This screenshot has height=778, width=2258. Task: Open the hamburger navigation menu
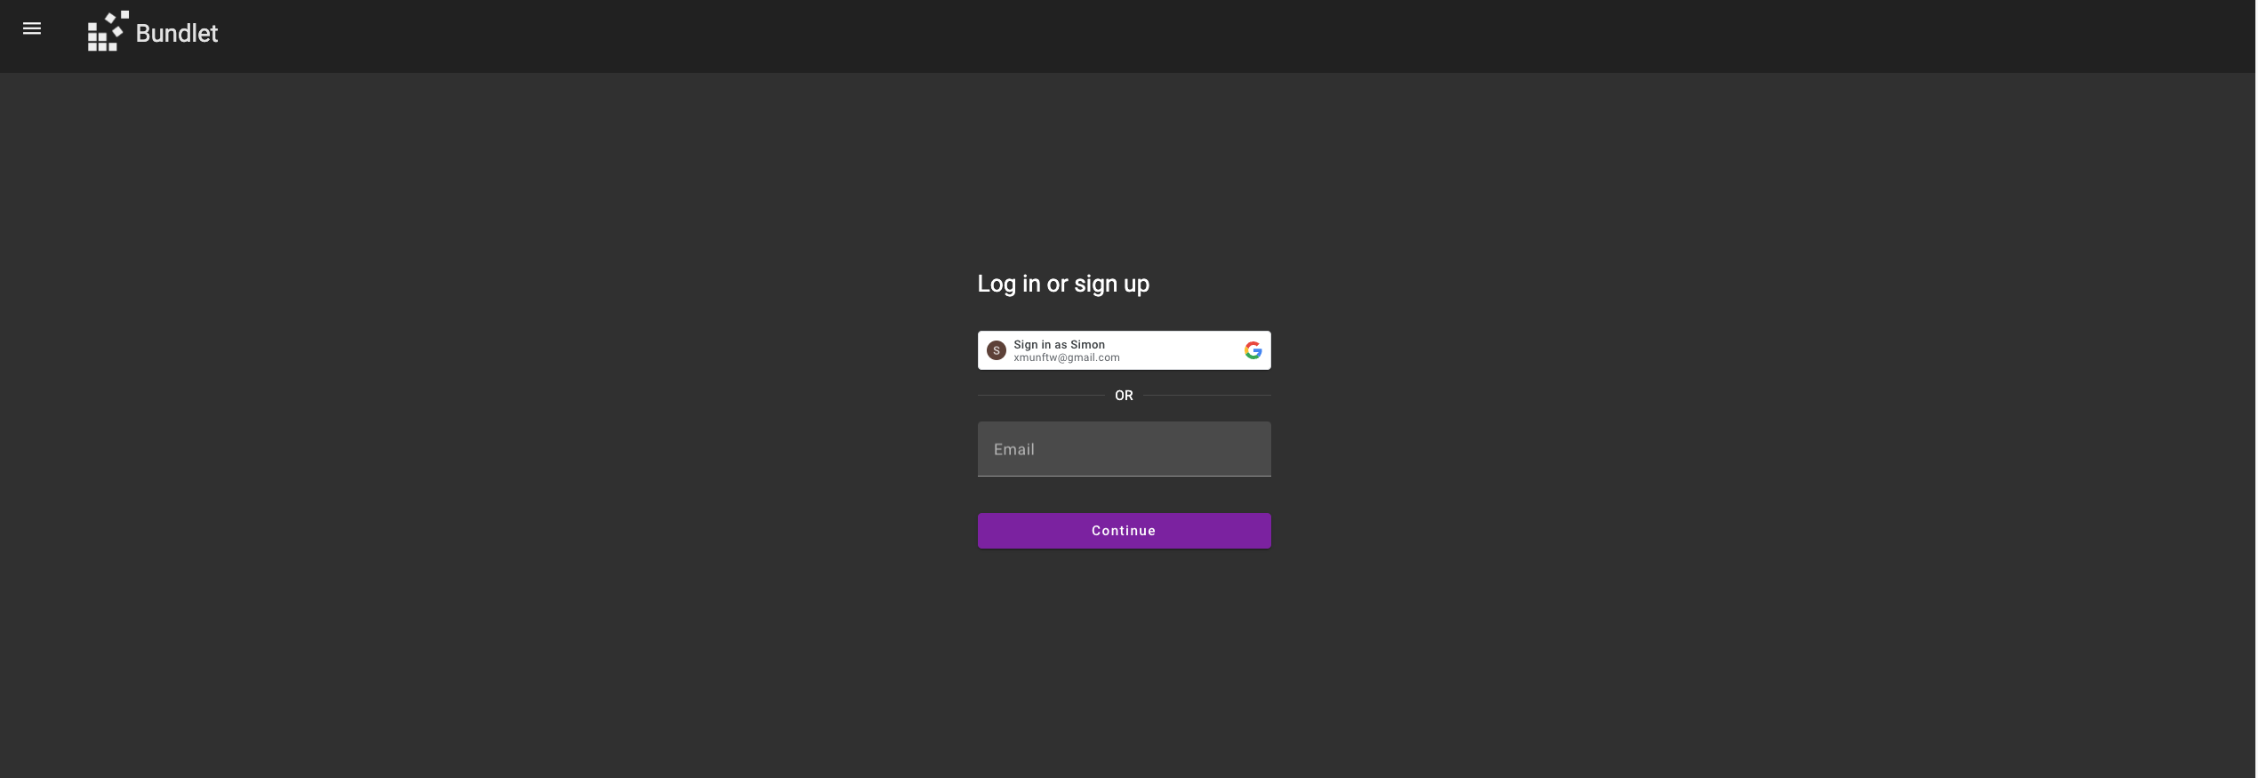(32, 28)
